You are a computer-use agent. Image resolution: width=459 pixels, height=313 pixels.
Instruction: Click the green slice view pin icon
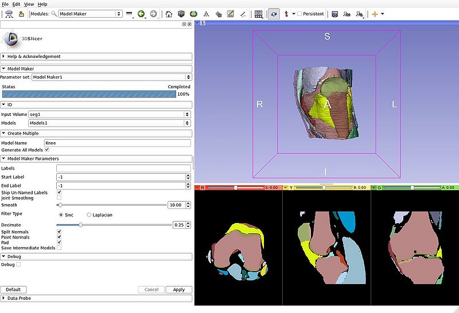tap(374, 187)
